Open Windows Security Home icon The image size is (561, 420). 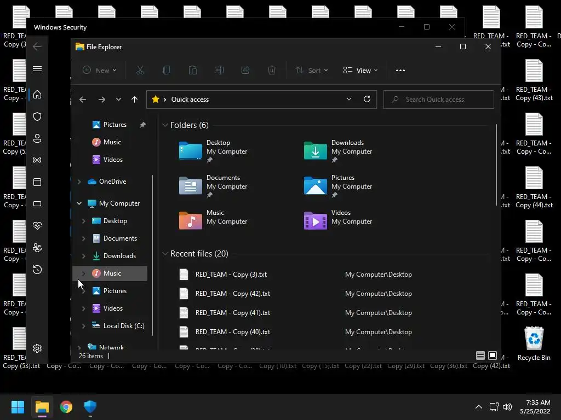[37, 95]
